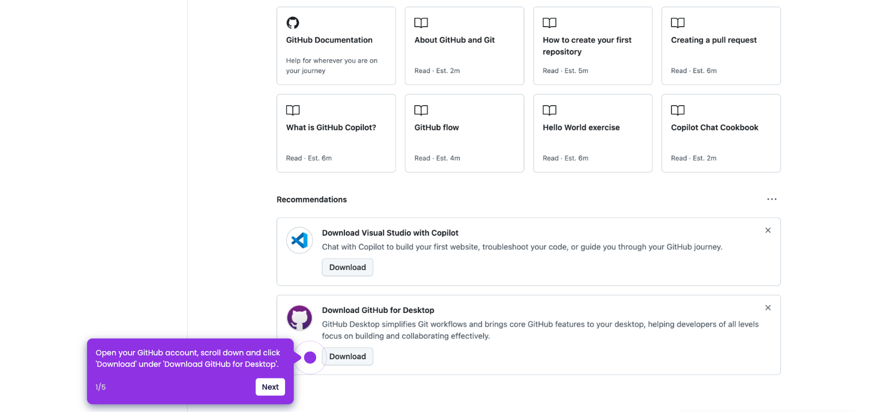
Task: Click the purple pulsing hotspot dot
Action: (x=310, y=358)
